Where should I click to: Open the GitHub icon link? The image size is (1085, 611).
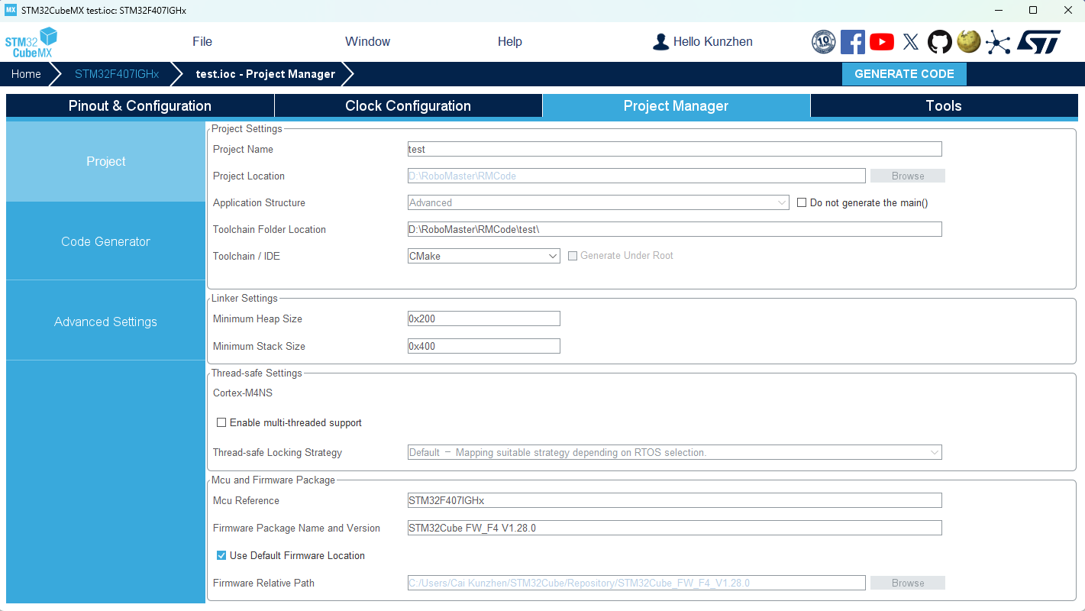pyautogui.click(x=939, y=41)
